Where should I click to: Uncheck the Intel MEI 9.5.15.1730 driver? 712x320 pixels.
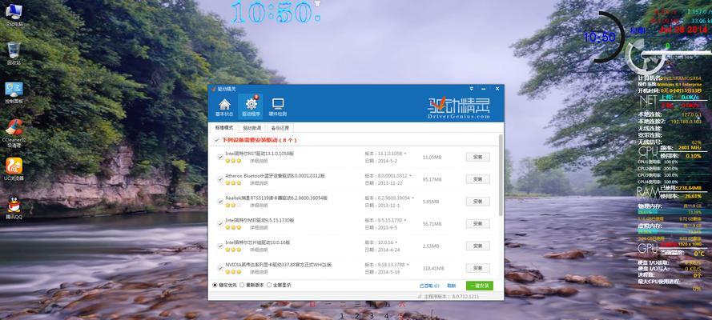point(219,223)
